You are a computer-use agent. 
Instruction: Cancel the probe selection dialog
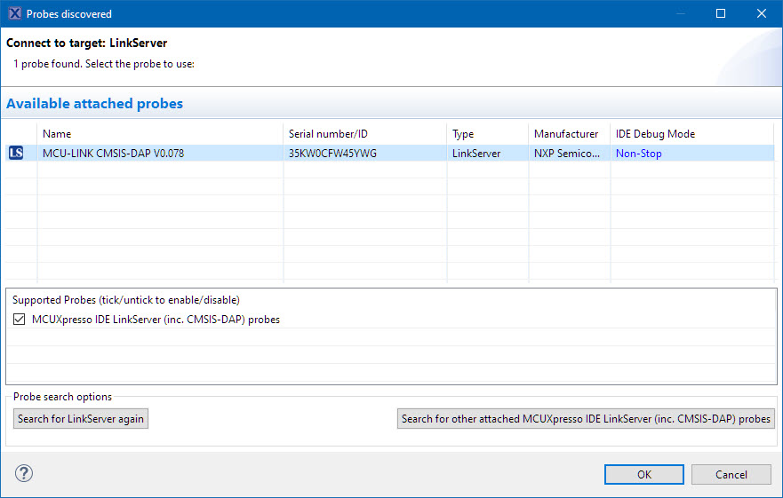pyautogui.click(x=731, y=474)
